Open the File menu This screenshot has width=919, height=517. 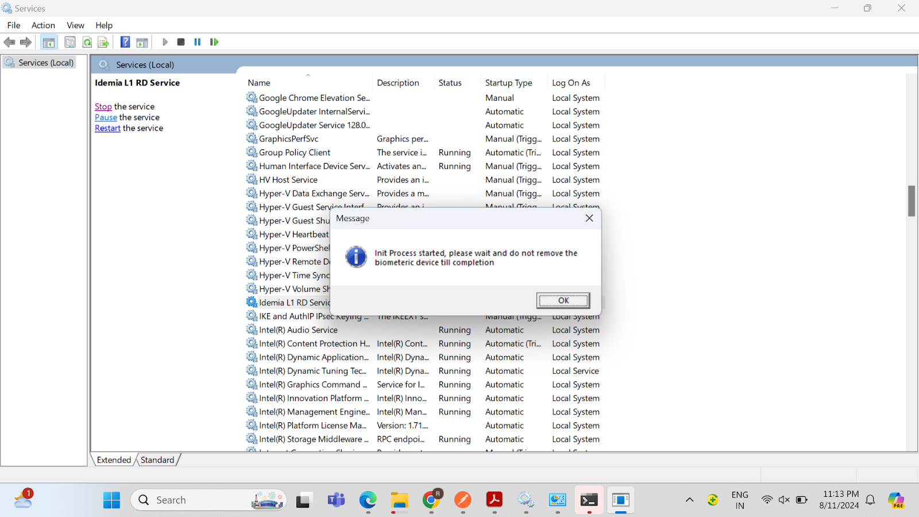pyautogui.click(x=14, y=25)
